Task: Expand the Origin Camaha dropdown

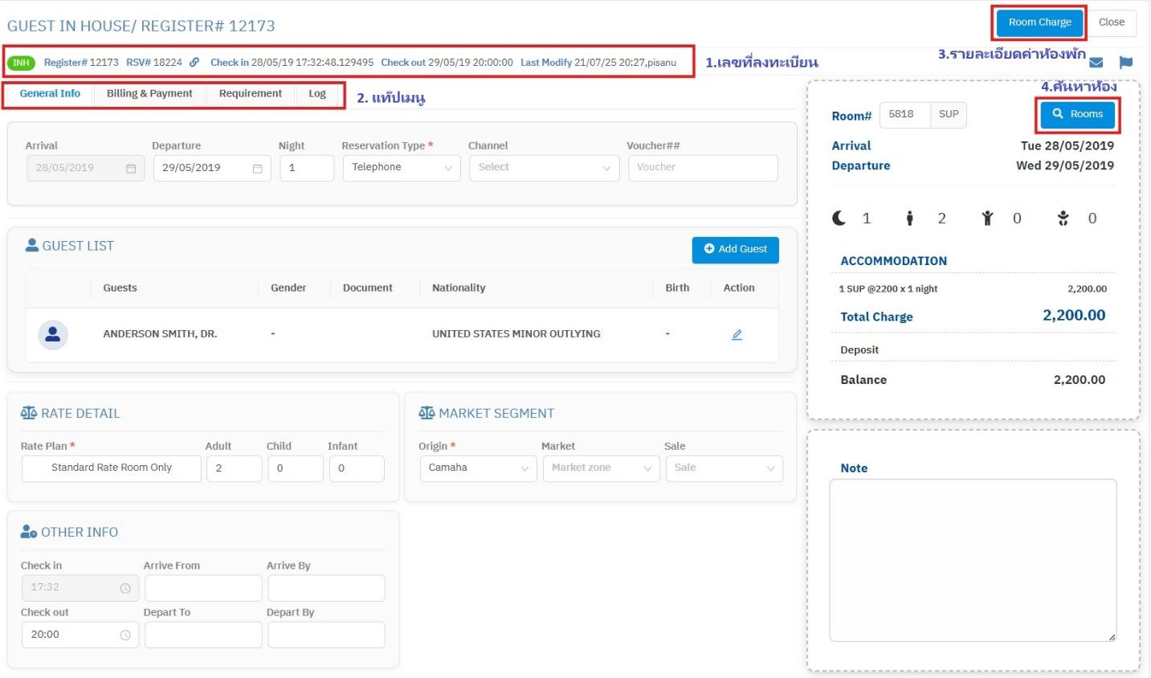Action: (x=478, y=468)
